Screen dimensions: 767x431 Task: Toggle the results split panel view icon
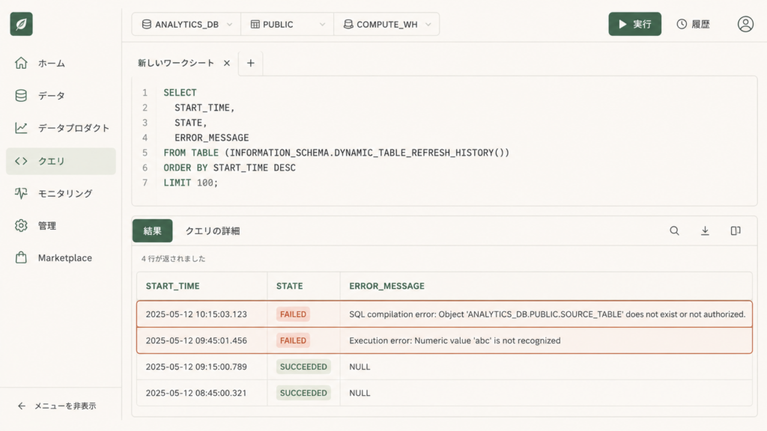tap(736, 230)
